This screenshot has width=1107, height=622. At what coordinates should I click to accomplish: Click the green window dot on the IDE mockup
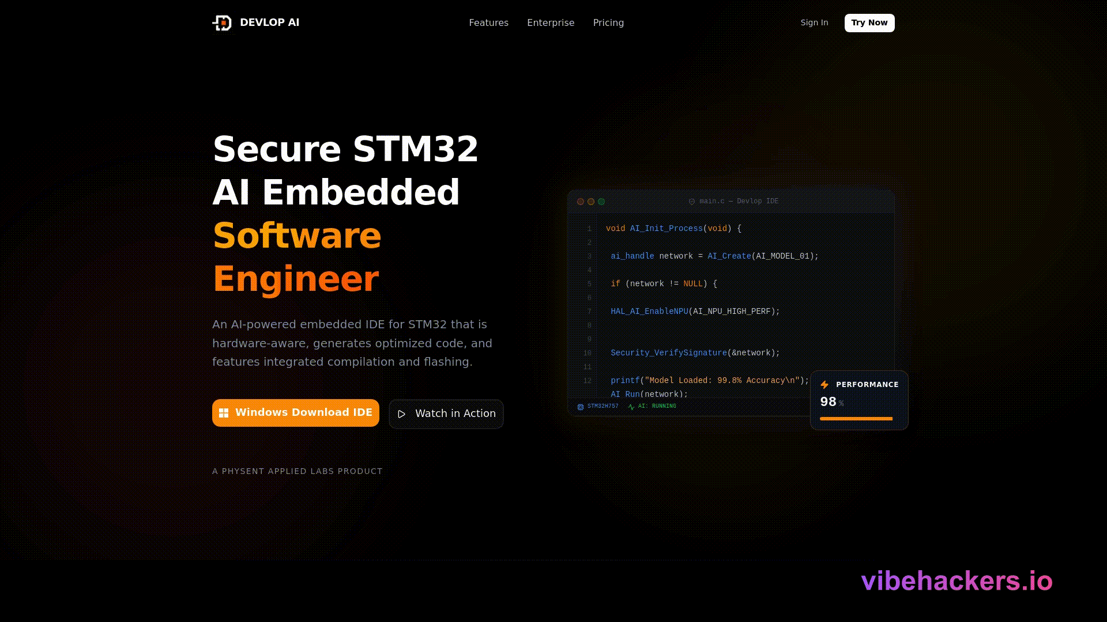[601, 202]
